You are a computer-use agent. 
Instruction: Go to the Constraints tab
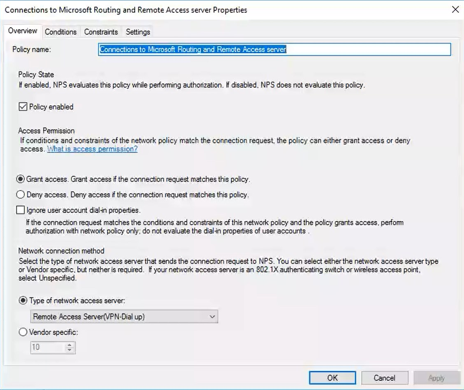click(x=101, y=32)
